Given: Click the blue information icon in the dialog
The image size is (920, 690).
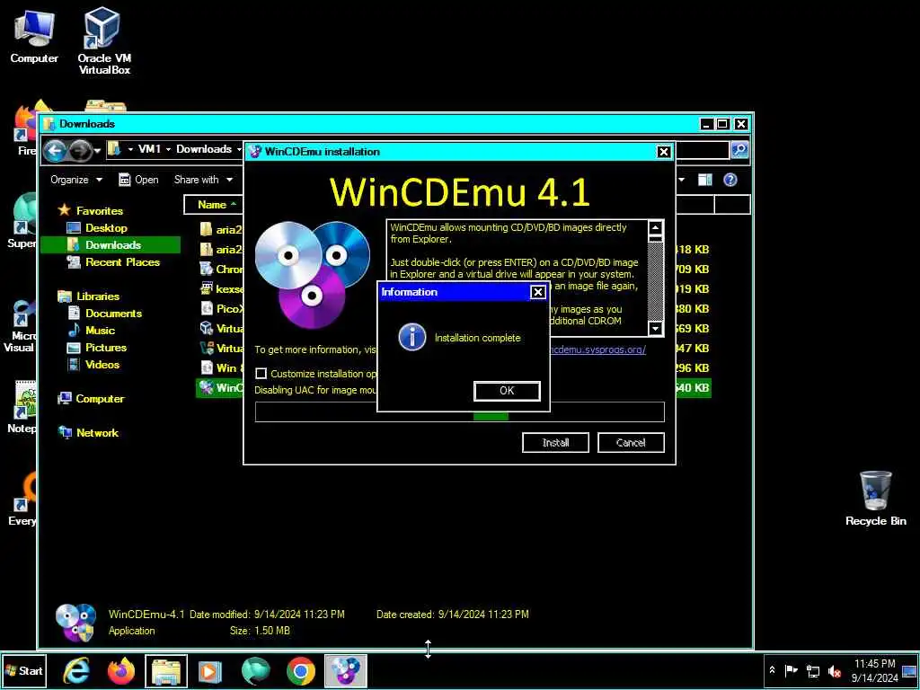Looking at the screenshot, I should pyautogui.click(x=411, y=338).
